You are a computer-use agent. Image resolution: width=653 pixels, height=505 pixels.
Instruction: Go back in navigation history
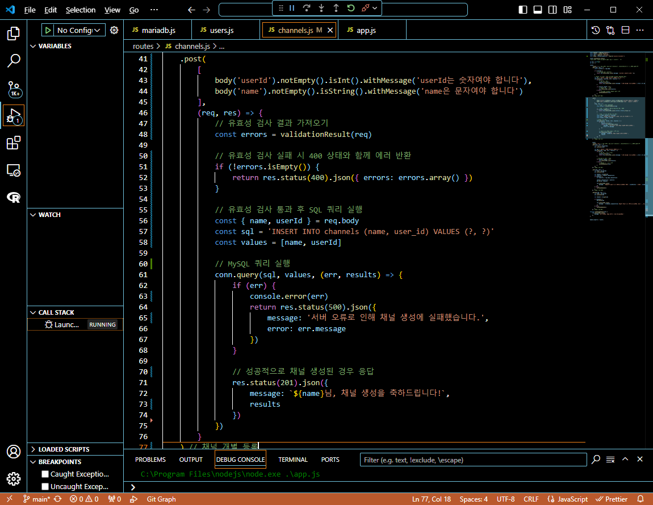pyautogui.click(x=191, y=10)
